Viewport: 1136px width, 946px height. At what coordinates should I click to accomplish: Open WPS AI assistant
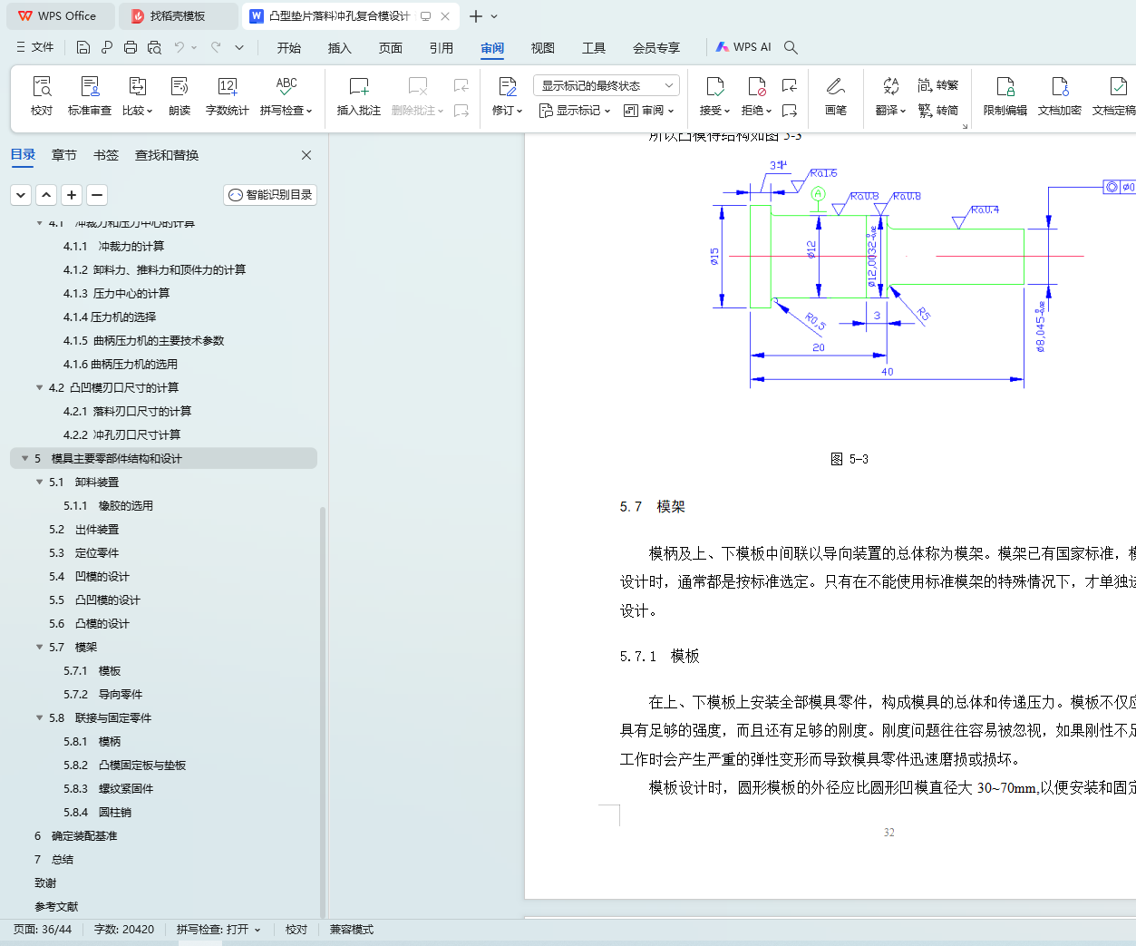[x=743, y=47]
